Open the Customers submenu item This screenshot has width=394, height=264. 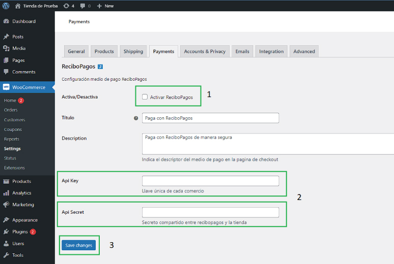(15, 120)
